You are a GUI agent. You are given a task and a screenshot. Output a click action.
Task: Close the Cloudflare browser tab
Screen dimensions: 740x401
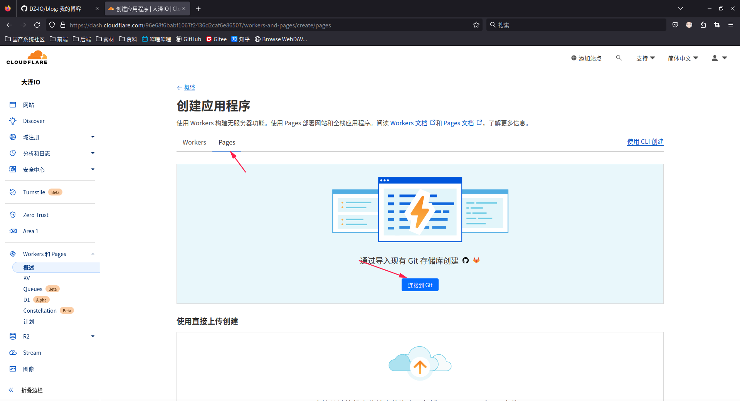click(184, 8)
